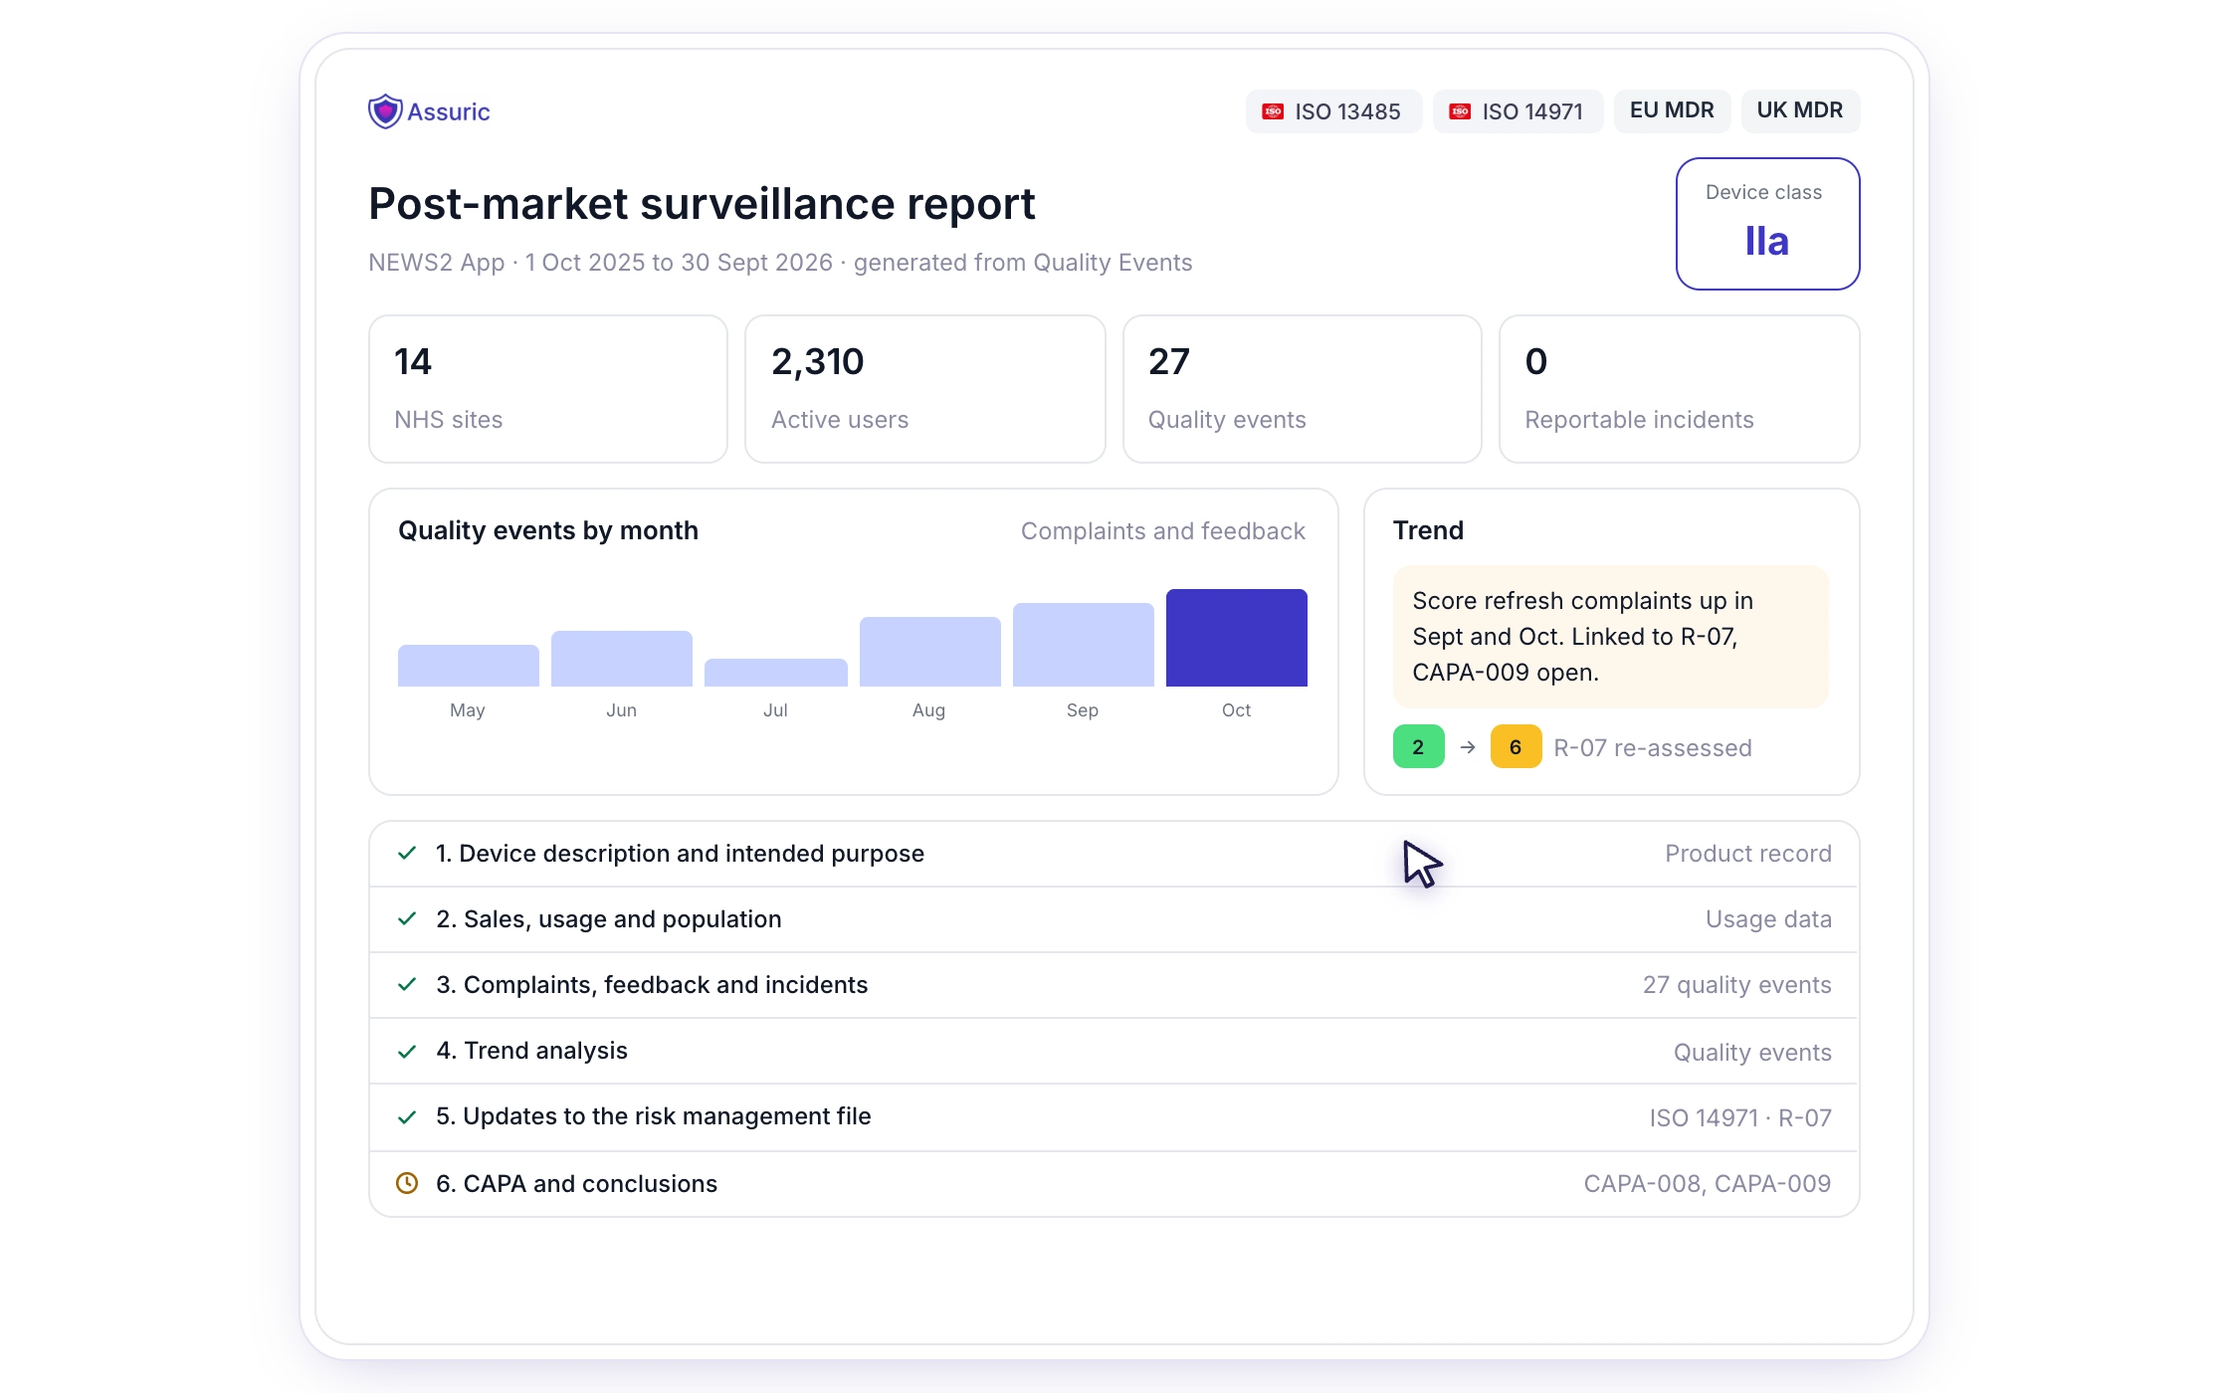This screenshot has width=2229, height=1393.
Task: Open the 0 Reportable incidents stat card
Action: [1680, 389]
